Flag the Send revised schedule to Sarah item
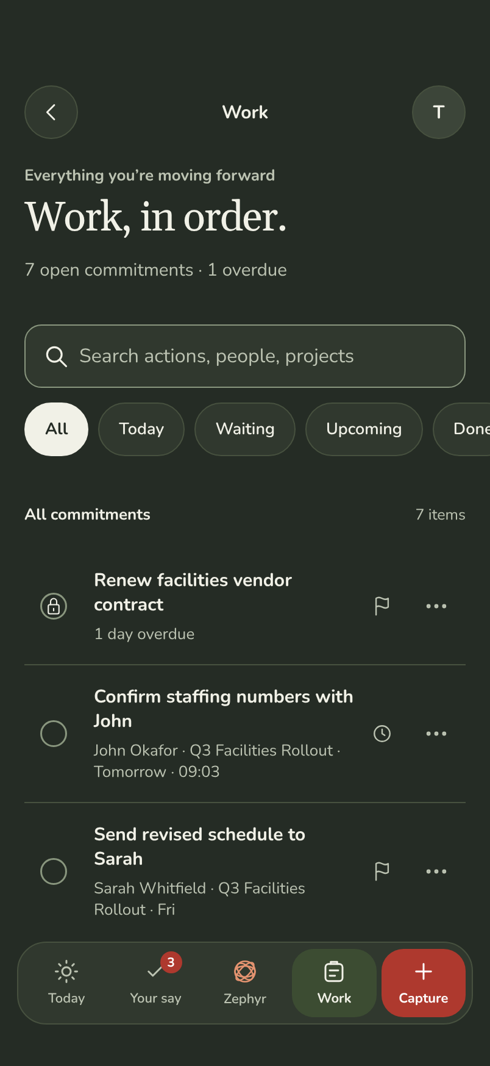Screen dimensions: 490x1066 click(x=382, y=871)
